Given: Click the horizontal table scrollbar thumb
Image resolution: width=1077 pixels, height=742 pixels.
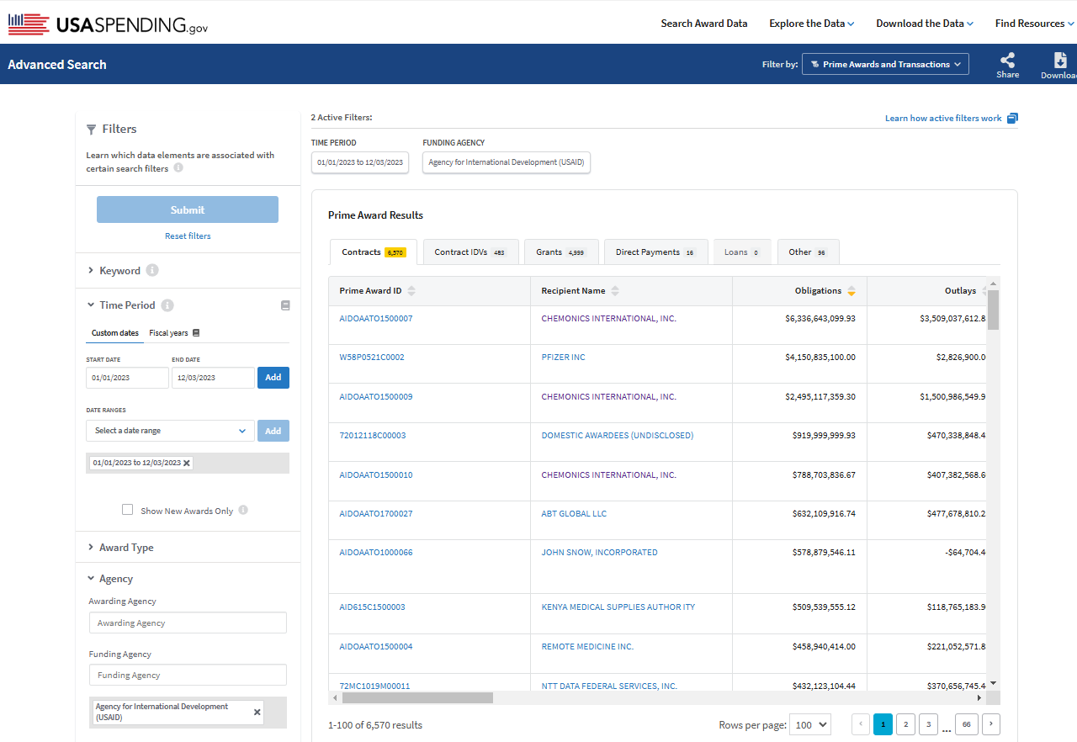Looking at the screenshot, I should (417, 697).
